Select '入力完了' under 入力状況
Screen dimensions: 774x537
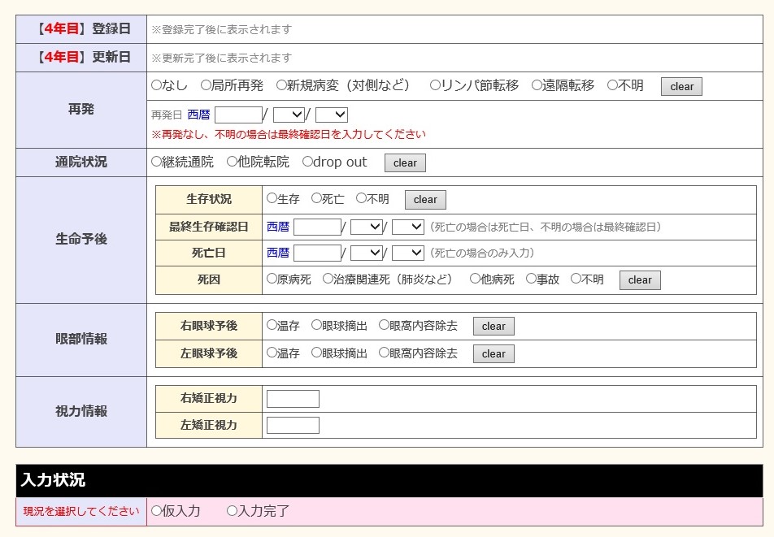[x=232, y=511]
